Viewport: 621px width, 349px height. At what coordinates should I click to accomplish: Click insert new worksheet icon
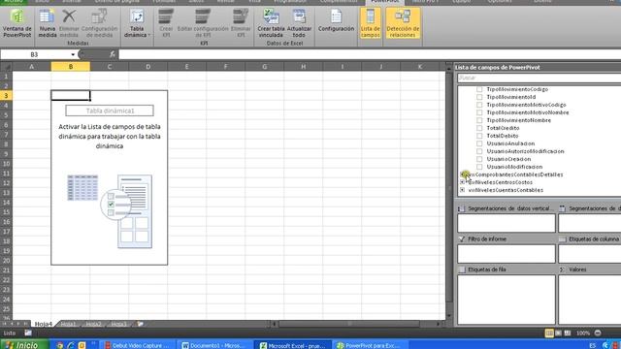[140, 324]
